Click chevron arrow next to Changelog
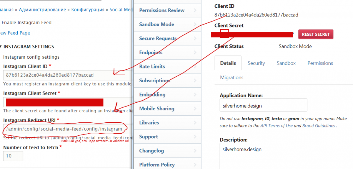This screenshot has width=353, height=169. pos(195,151)
